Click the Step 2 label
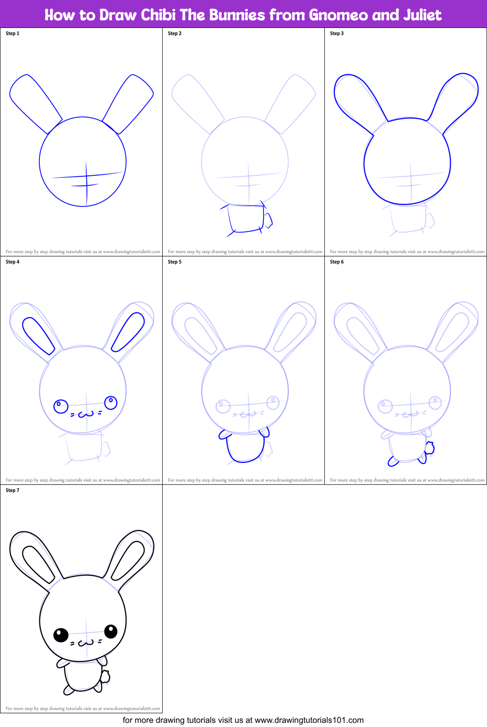Image resolution: width=487 pixels, height=727 pixels. [175, 33]
